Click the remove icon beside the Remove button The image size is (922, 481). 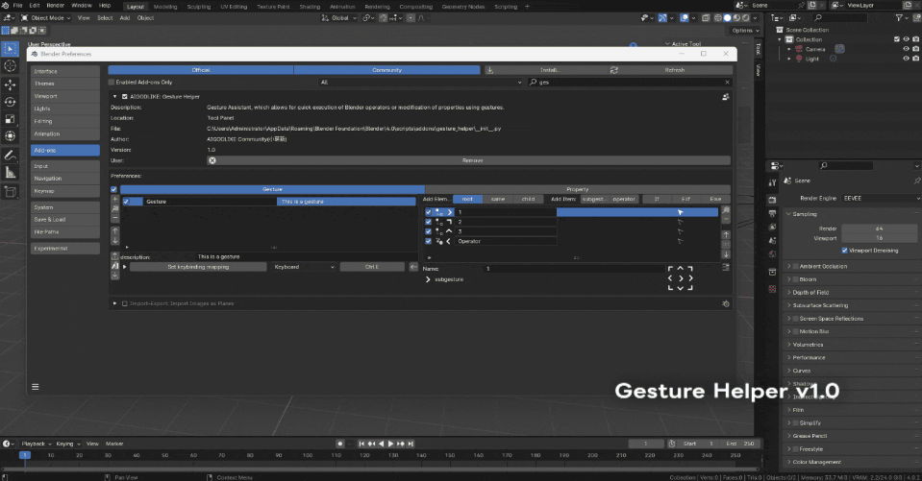[x=212, y=160]
